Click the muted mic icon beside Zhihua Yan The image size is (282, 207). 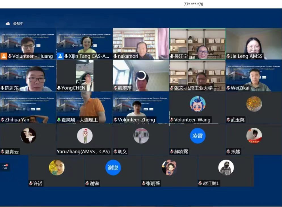[x=3, y=120]
